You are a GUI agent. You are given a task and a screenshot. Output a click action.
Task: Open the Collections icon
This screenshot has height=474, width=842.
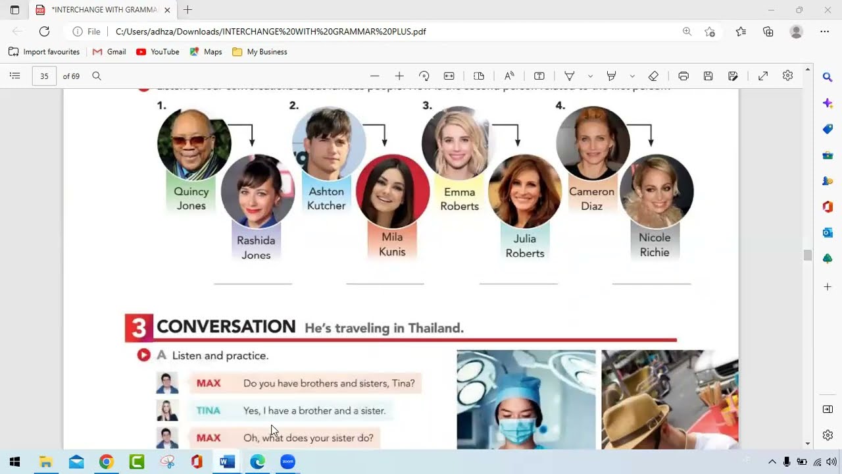(x=768, y=31)
